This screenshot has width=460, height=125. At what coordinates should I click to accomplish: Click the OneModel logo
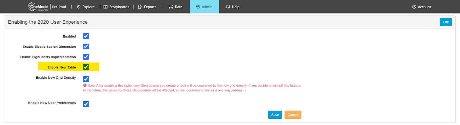coord(38,7)
